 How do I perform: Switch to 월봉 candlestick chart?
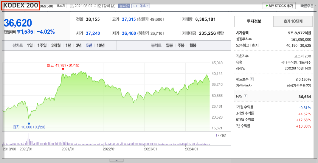click(x=193, y=45)
